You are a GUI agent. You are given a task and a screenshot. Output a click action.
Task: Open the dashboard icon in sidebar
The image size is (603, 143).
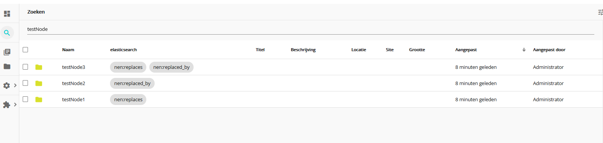(7, 14)
